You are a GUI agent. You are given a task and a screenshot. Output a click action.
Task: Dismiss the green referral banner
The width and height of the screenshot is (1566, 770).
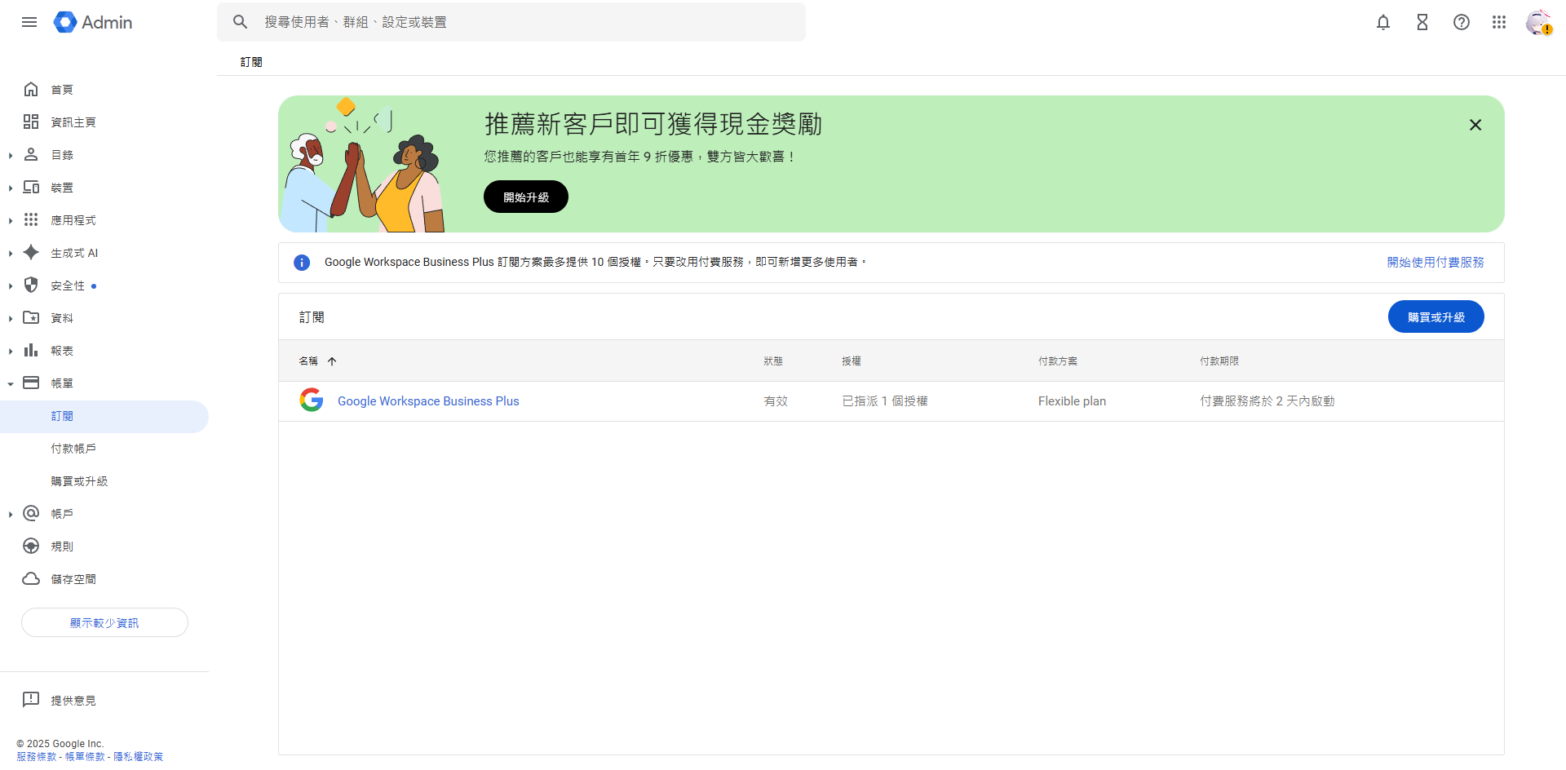click(1475, 125)
